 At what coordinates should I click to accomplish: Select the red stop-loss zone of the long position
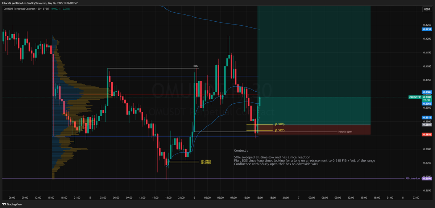(x=314, y=130)
